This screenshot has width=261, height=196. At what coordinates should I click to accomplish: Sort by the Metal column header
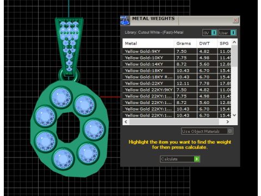click(x=148, y=44)
